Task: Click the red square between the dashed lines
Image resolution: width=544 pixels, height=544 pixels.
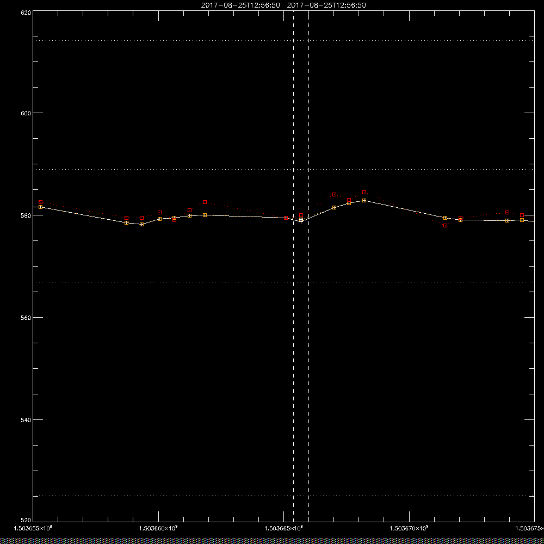Action: tap(301, 215)
